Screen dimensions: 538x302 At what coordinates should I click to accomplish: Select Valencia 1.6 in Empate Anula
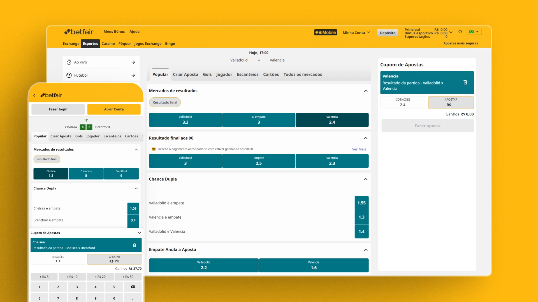click(x=314, y=265)
